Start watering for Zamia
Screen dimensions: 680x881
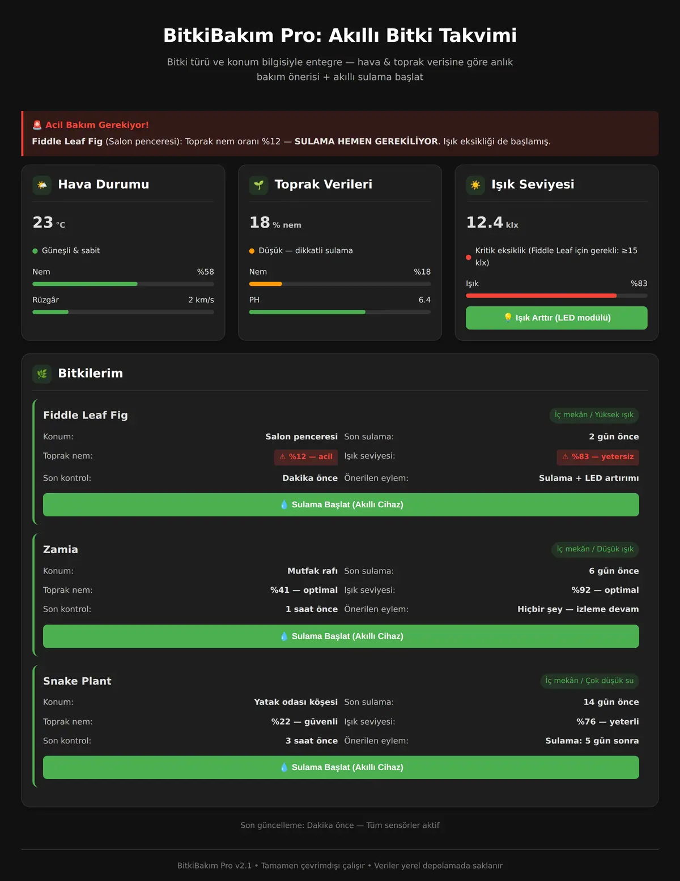(x=341, y=636)
